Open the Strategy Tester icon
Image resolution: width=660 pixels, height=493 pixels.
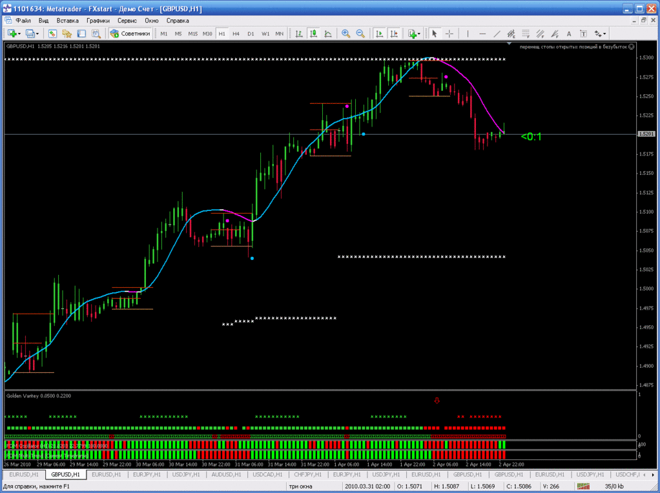tap(96, 34)
